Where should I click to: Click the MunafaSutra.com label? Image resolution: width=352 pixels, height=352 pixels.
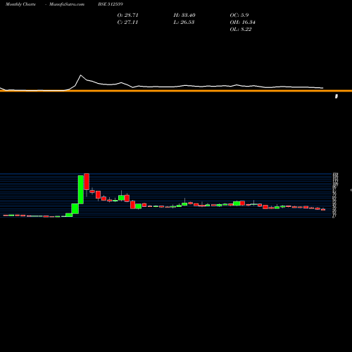(67, 4)
